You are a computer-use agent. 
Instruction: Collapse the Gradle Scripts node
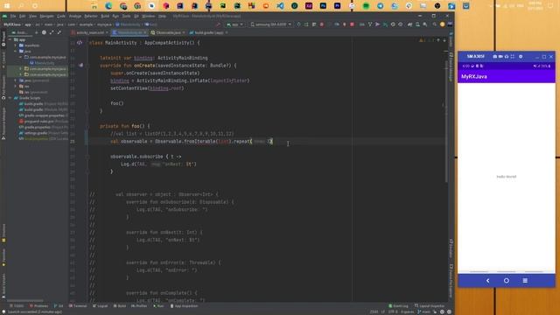pyautogui.click(x=10, y=98)
